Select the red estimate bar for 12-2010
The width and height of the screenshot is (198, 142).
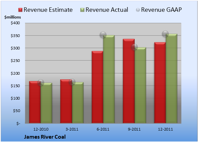coord(35,102)
